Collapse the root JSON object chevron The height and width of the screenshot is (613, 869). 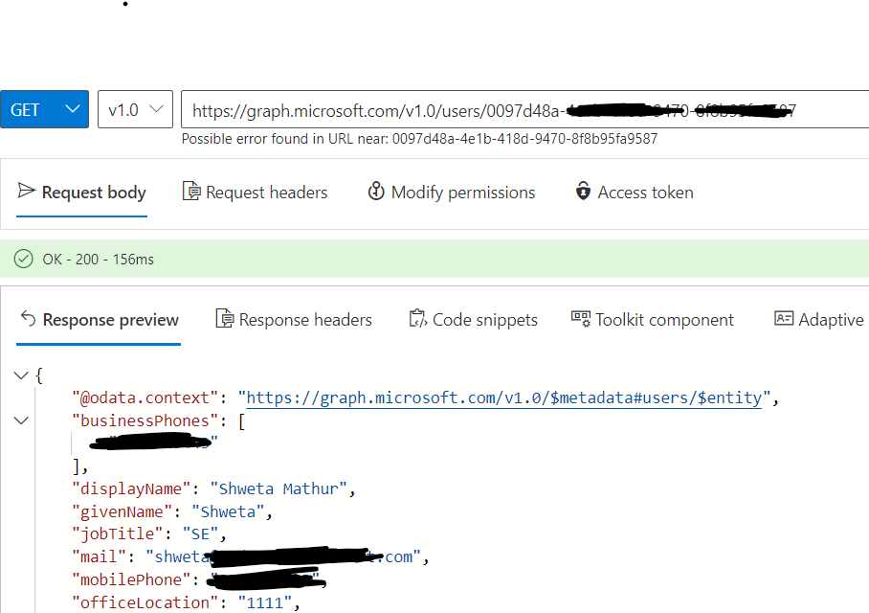click(21, 375)
